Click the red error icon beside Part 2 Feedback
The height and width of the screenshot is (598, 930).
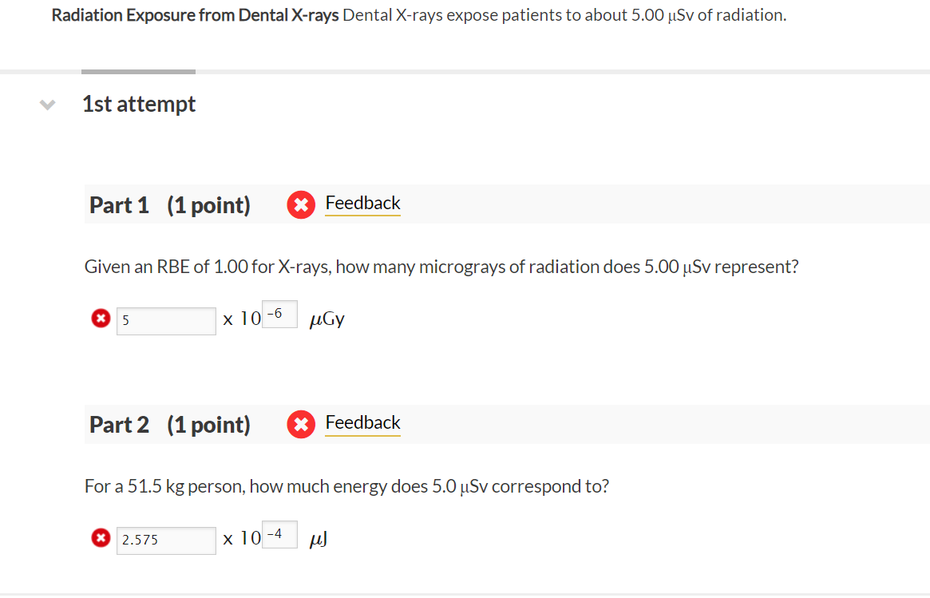click(x=300, y=424)
